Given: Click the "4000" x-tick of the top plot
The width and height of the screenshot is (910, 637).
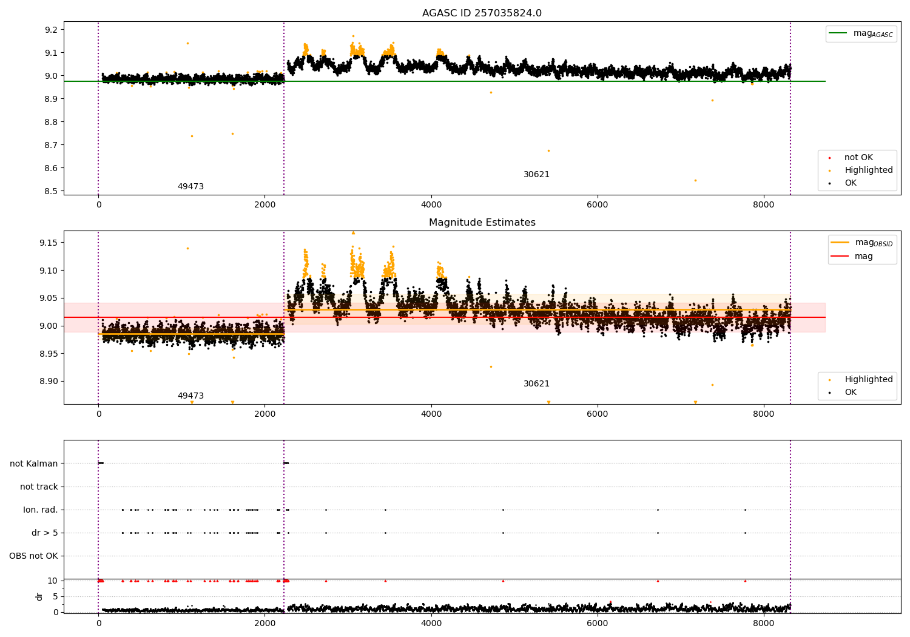Looking at the screenshot, I should click(x=431, y=205).
